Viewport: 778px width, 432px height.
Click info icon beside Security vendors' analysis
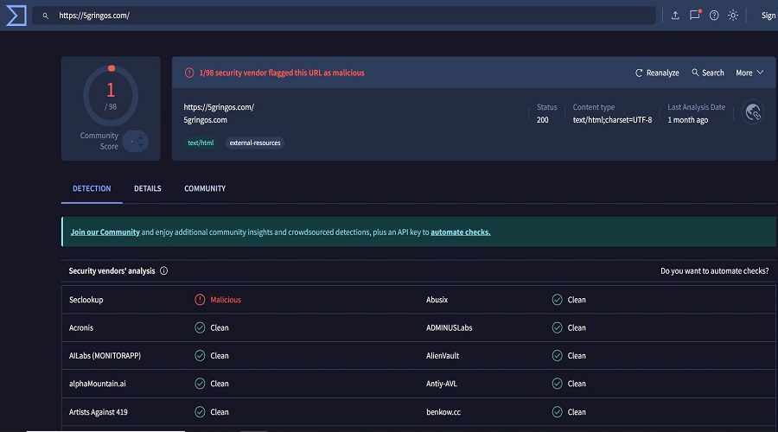(163, 270)
